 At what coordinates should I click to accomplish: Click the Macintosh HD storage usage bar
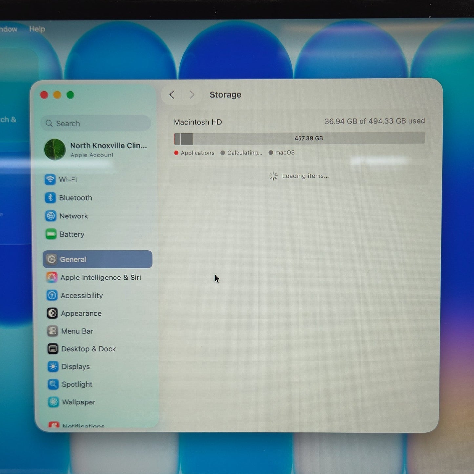pyautogui.click(x=299, y=138)
